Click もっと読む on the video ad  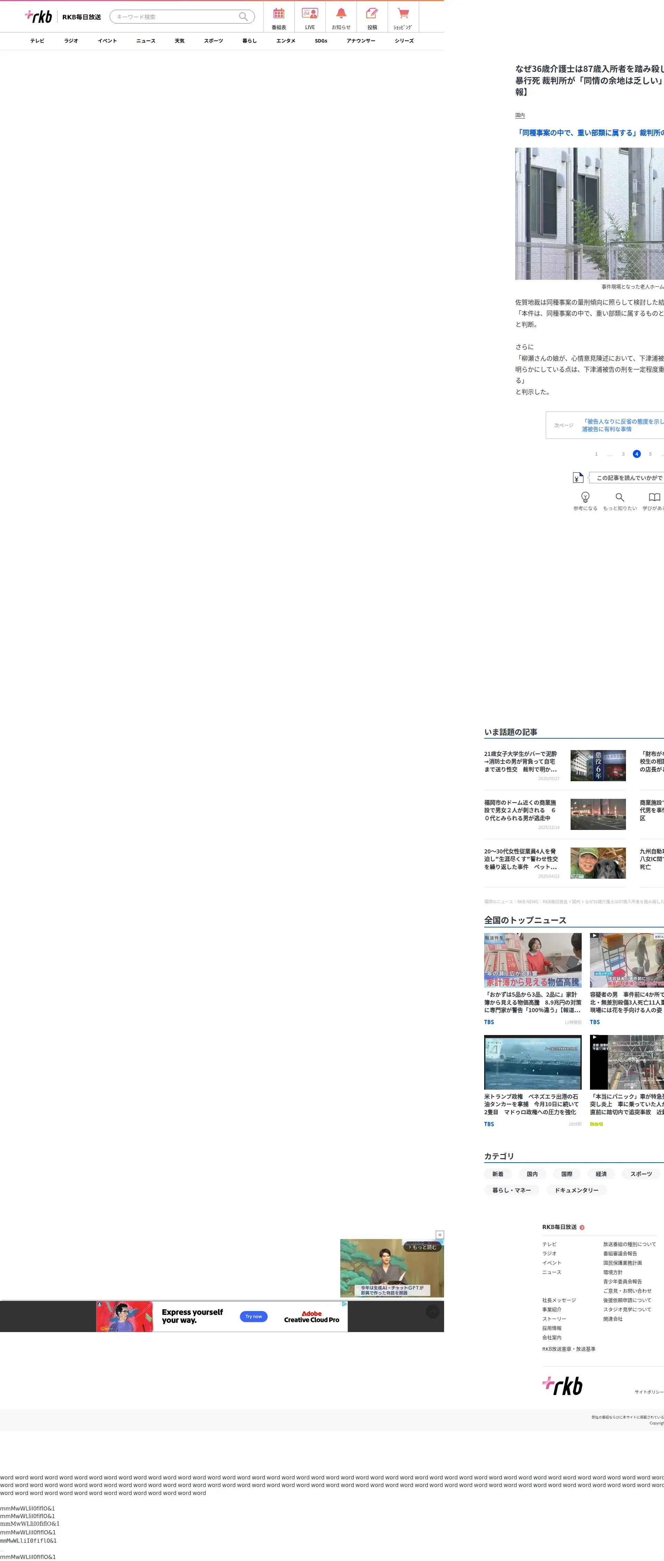pos(423,1247)
